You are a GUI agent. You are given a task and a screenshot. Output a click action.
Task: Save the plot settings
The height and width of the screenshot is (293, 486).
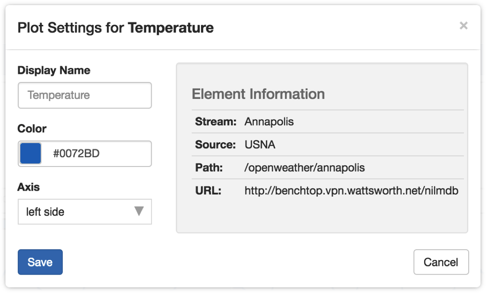pyautogui.click(x=40, y=262)
